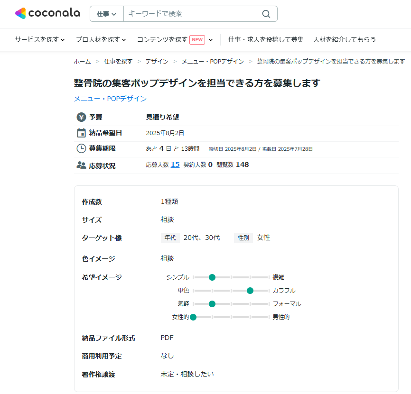Click the yen budget icon

point(81,117)
